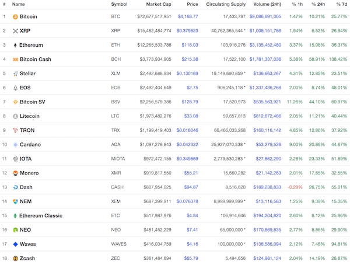Click the Ethereum diamond icon
Image resolution: width=350 pixels, height=265 pixels.
pyautogui.click(x=15, y=45)
